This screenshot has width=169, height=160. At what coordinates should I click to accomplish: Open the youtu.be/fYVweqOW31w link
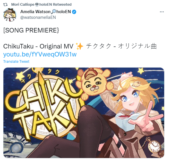click(40, 54)
